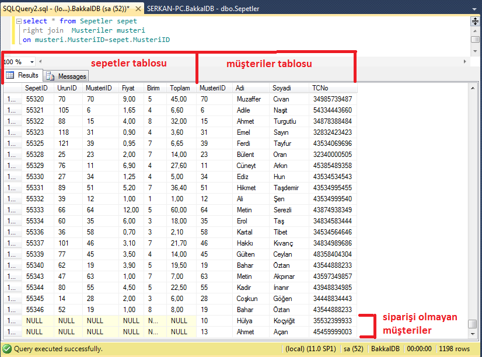This screenshot has height=357, width=482.
Task: Click the results grid scroll up arrow
Action: 473,88
